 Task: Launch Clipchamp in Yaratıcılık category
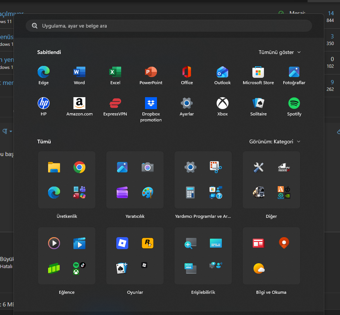[x=122, y=192]
